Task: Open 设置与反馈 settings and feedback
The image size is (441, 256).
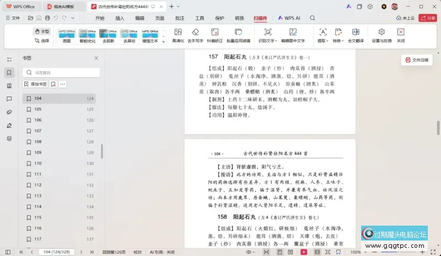Action: click(x=381, y=35)
